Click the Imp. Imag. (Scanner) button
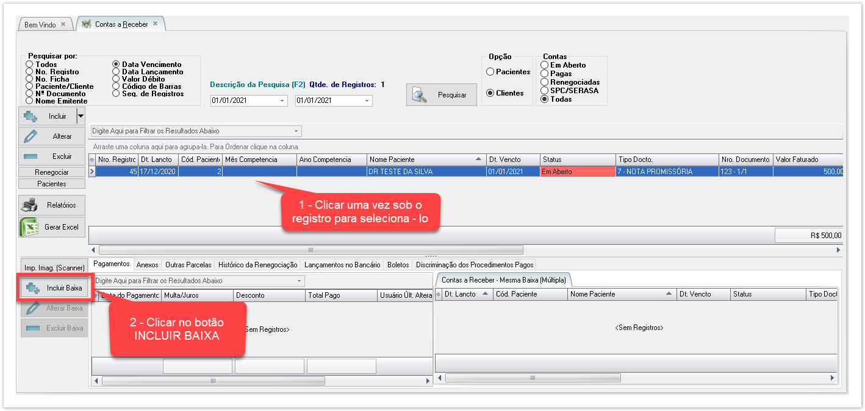Screen dimensions: 865x411 click(54, 268)
